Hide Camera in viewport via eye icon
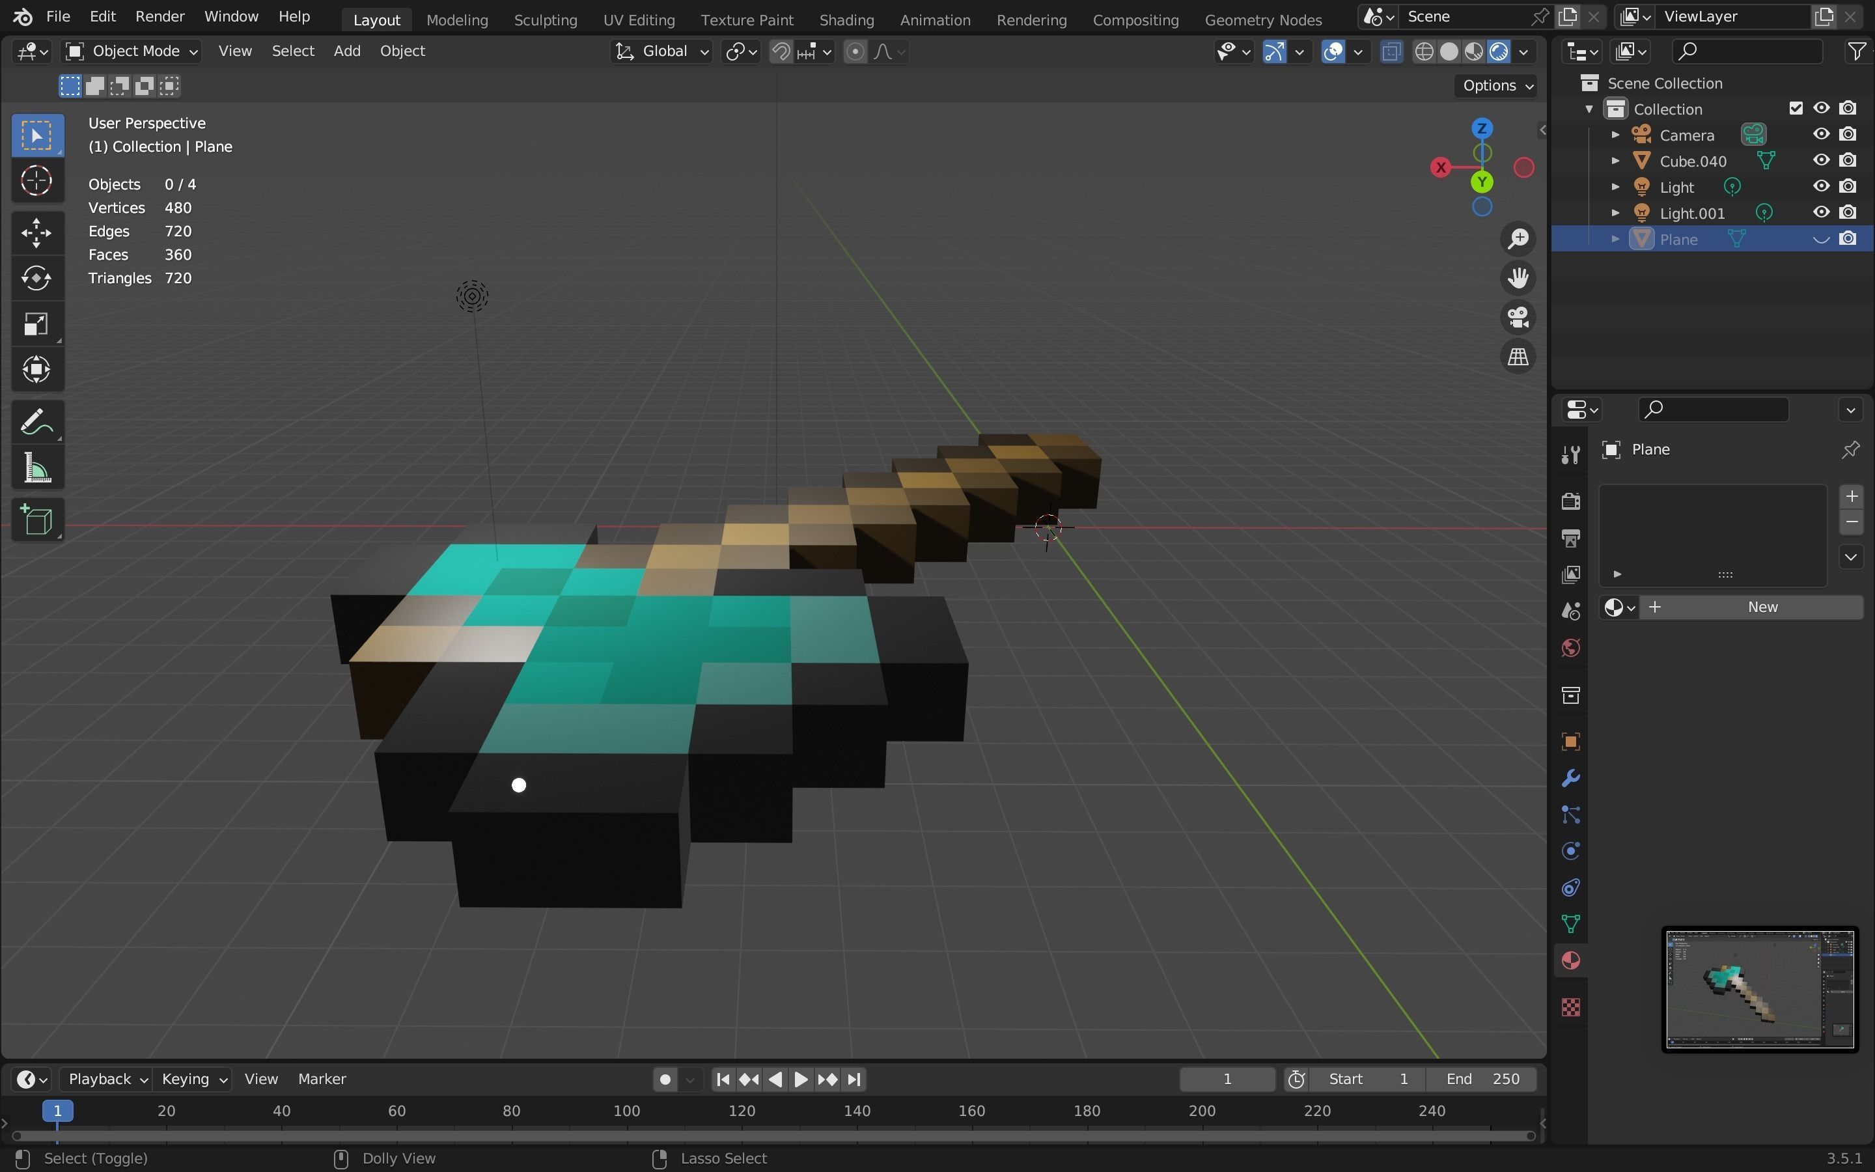 tap(1821, 134)
